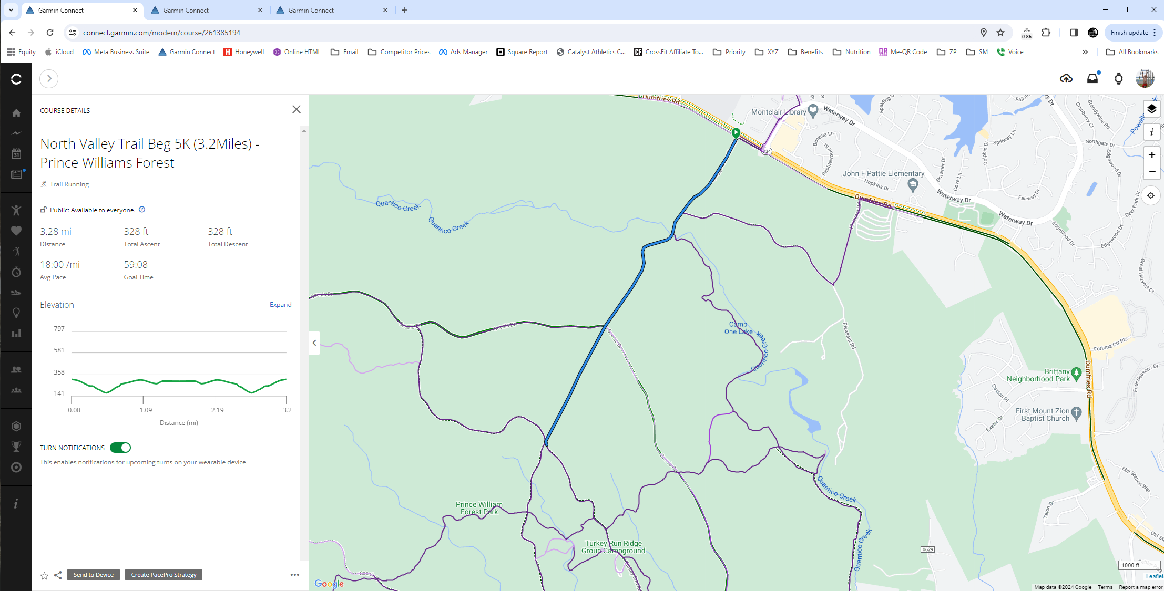The height and width of the screenshot is (591, 1164).
Task: Open the Nutrition bookmarks folder
Action: (852, 52)
